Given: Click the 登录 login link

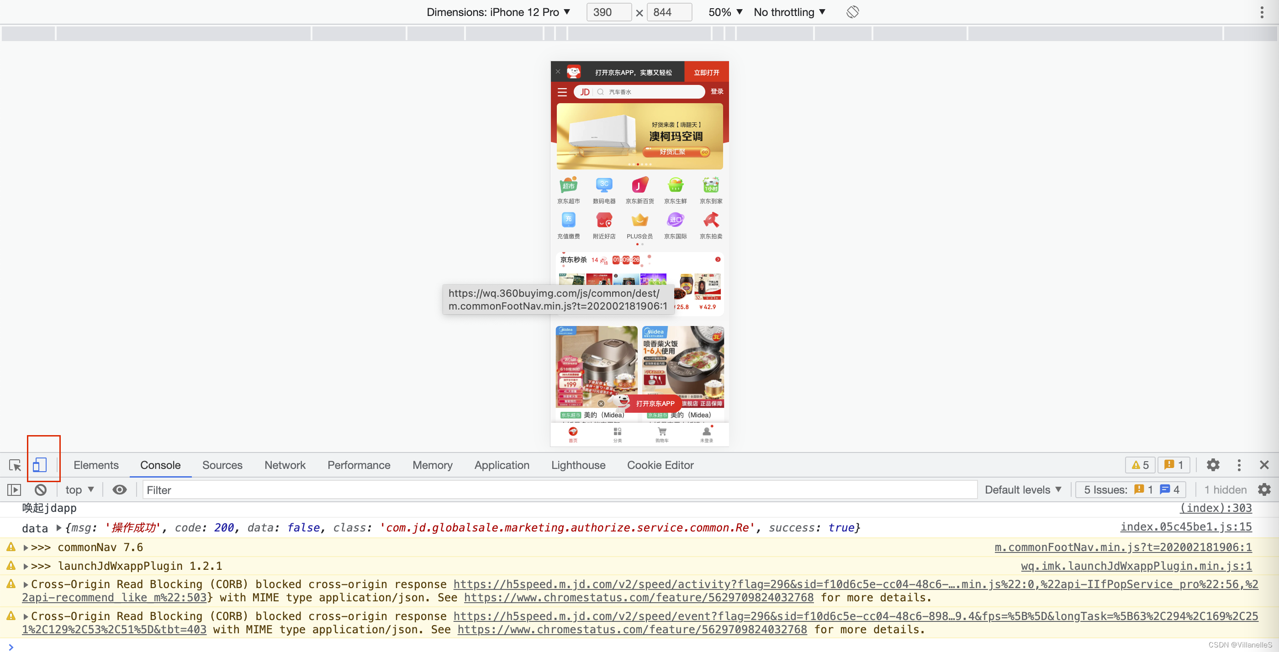Looking at the screenshot, I should (x=716, y=91).
